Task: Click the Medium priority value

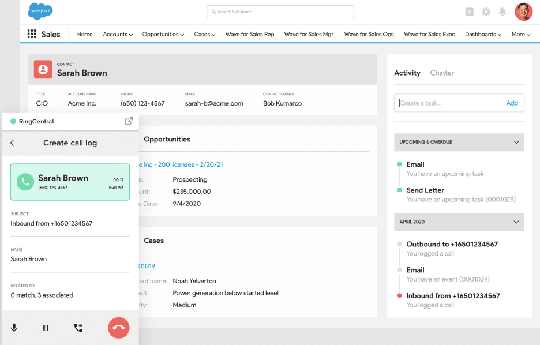Action: (184, 305)
